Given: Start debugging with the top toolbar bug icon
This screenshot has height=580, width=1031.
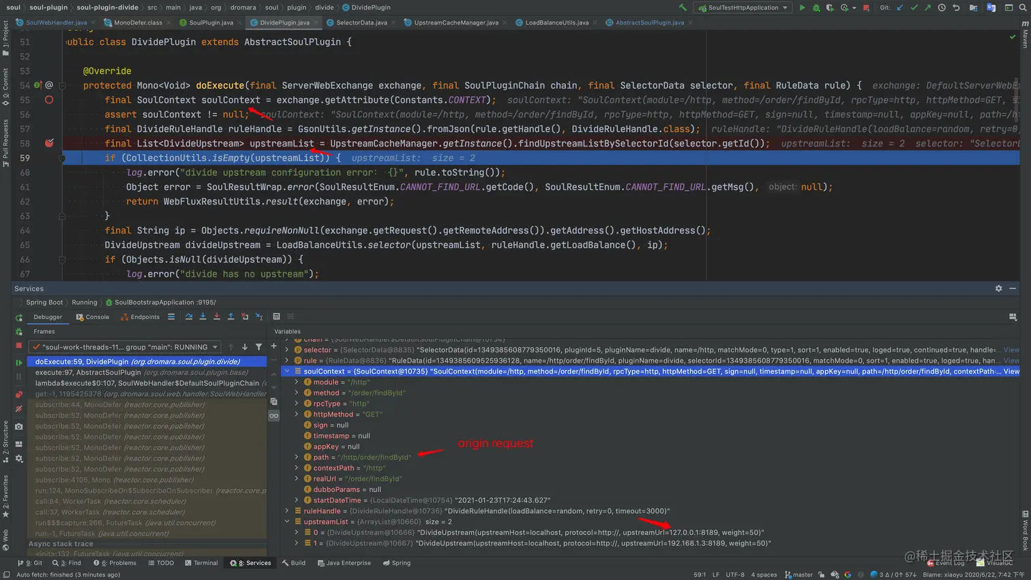Looking at the screenshot, I should click(816, 7).
